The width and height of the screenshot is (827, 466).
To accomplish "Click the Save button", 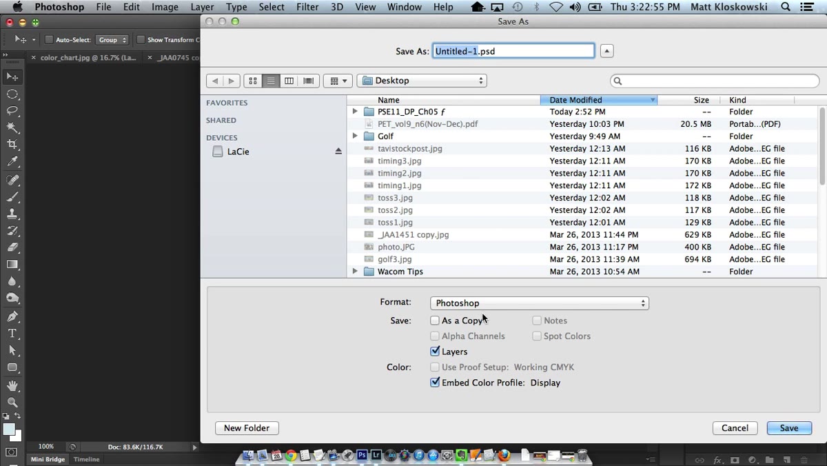I will (789, 428).
